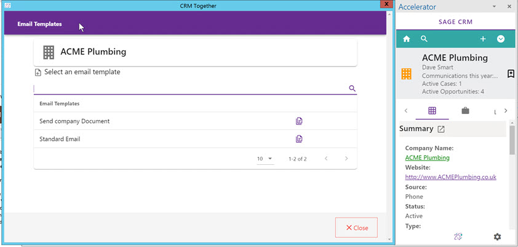This screenshot has width=518, height=247.
Task: Click the Accelerator summary scrollbar thumb
Action: point(512,140)
